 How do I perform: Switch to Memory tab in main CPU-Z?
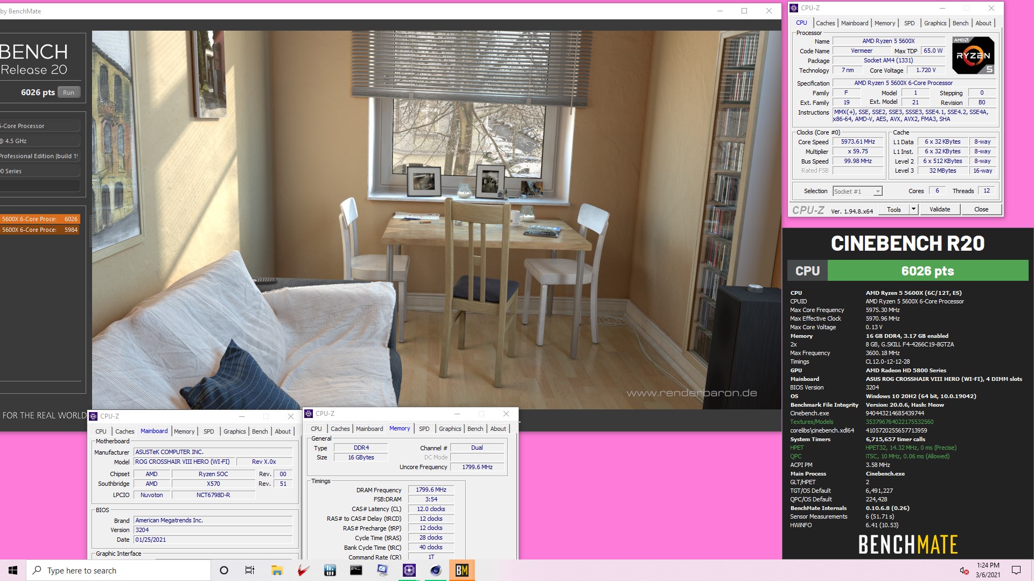coord(885,23)
